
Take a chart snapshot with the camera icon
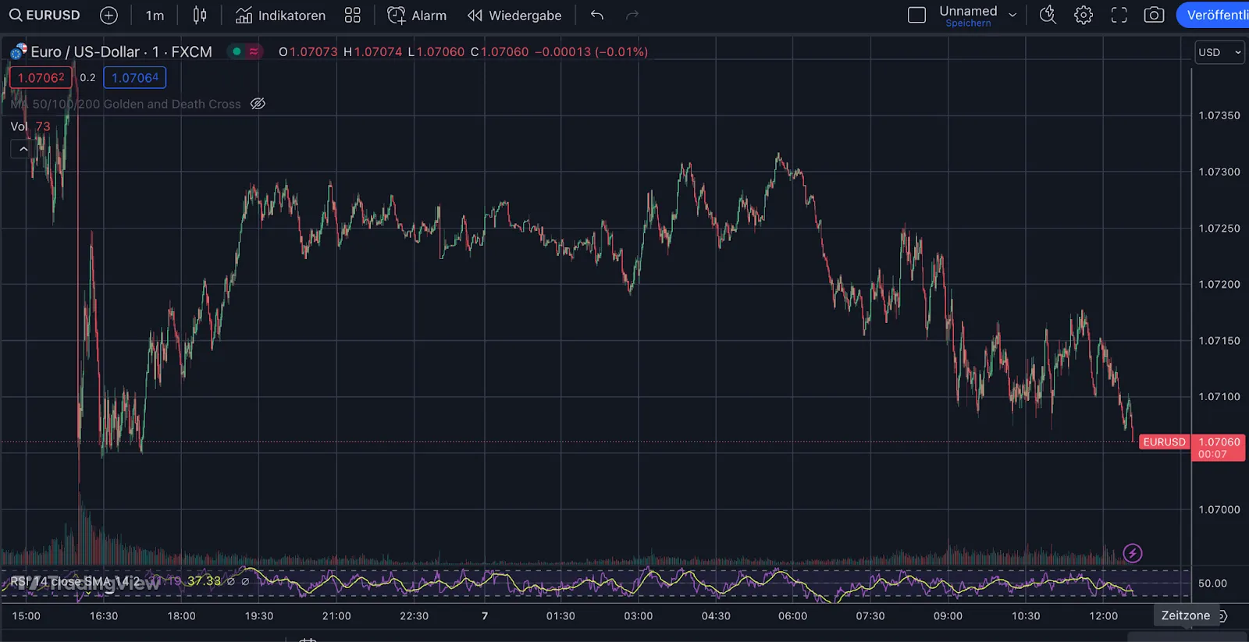pos(1154,15)
